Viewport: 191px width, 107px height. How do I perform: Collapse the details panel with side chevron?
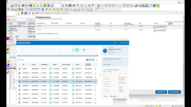[100, 75]
